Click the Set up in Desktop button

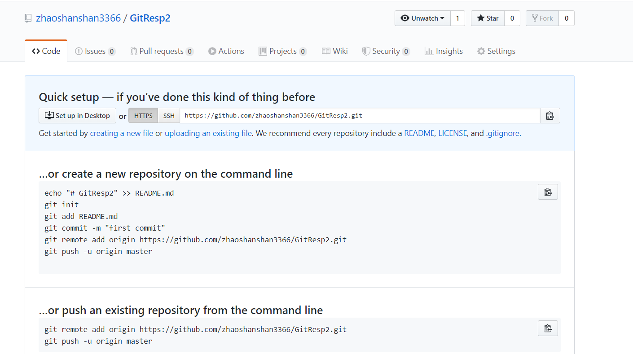click(x=77, y=116)
